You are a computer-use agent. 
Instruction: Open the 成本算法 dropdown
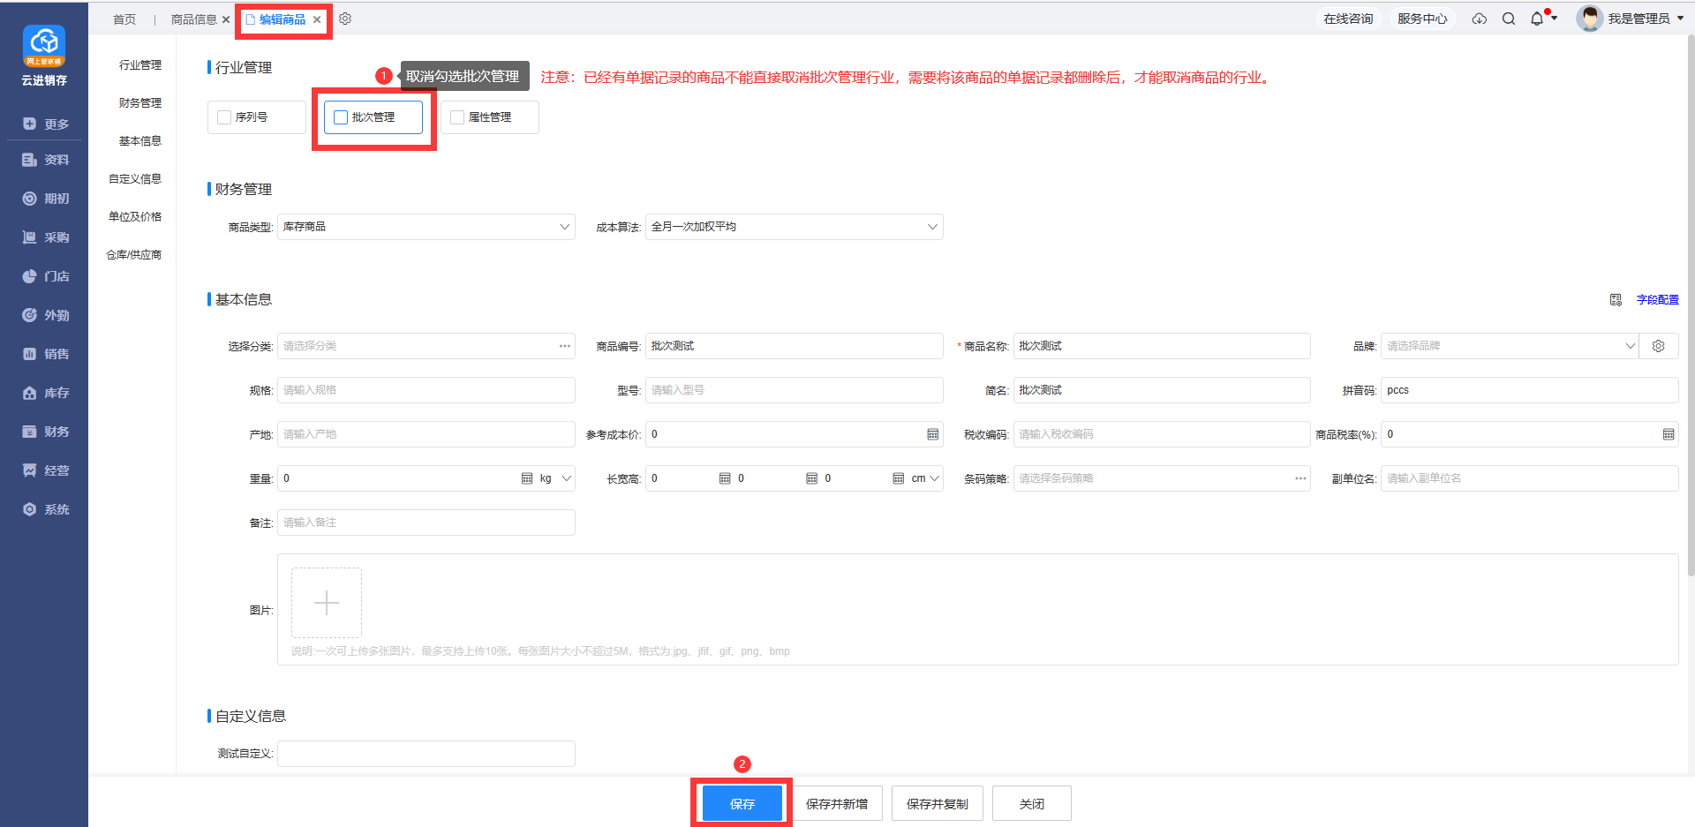pos(794,227)
